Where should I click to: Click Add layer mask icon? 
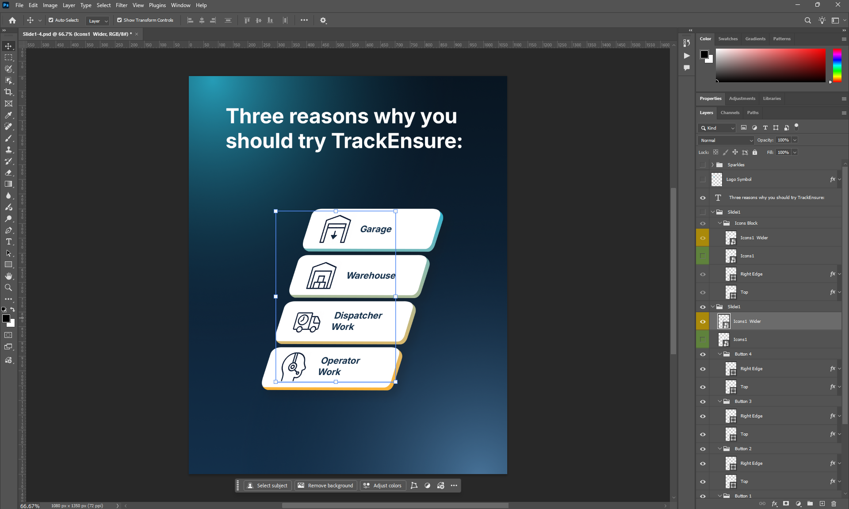(x=786, y=503)
